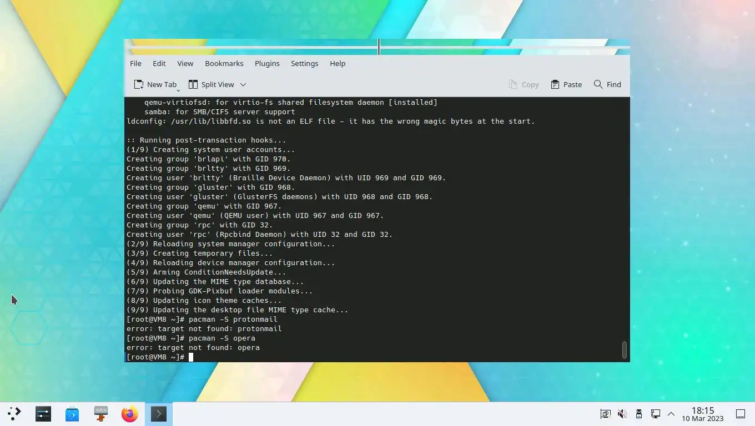The height and width of the screenshot is (426, 755).
Task: Click the muted volume tray icon
Action: pyautogui.click(x=622, y=414)
